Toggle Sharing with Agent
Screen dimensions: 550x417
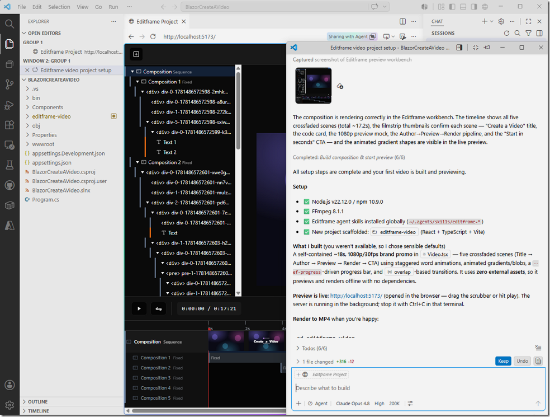[352, 36]
